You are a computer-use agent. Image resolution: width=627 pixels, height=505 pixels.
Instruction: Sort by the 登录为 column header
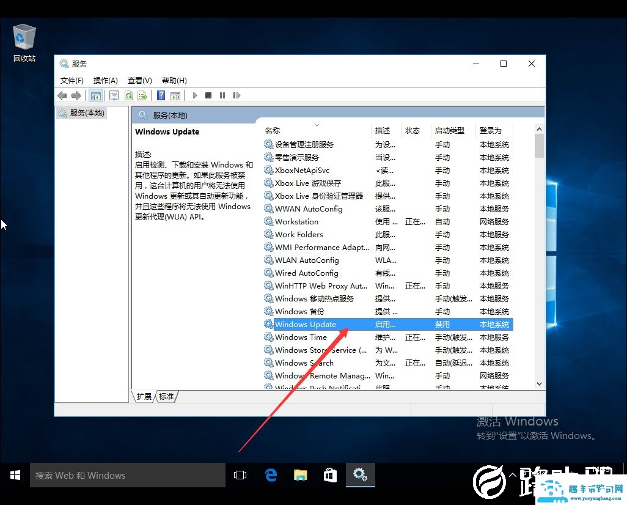[x=494, y=130]
